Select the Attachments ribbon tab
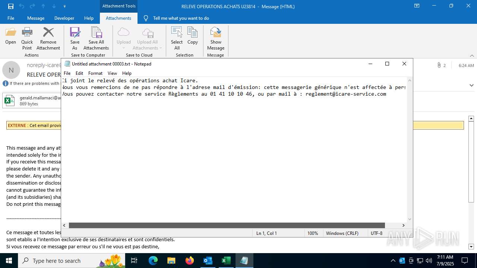The image size is (477, 268). point(119,18)
